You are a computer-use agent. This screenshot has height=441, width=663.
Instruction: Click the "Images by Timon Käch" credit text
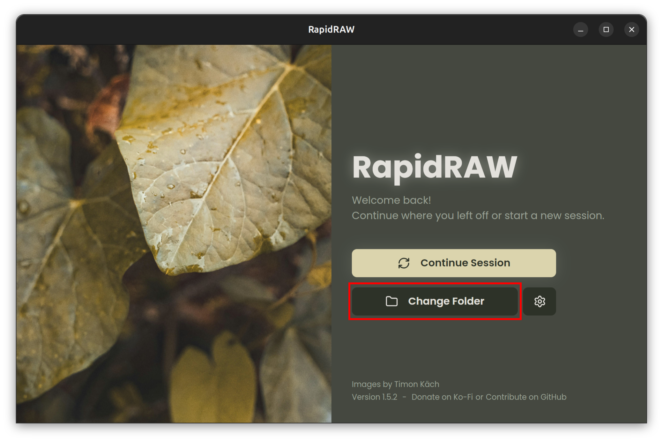396,384
